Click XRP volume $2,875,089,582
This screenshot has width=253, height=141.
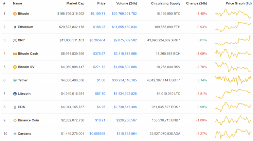[x=125, y=40]
